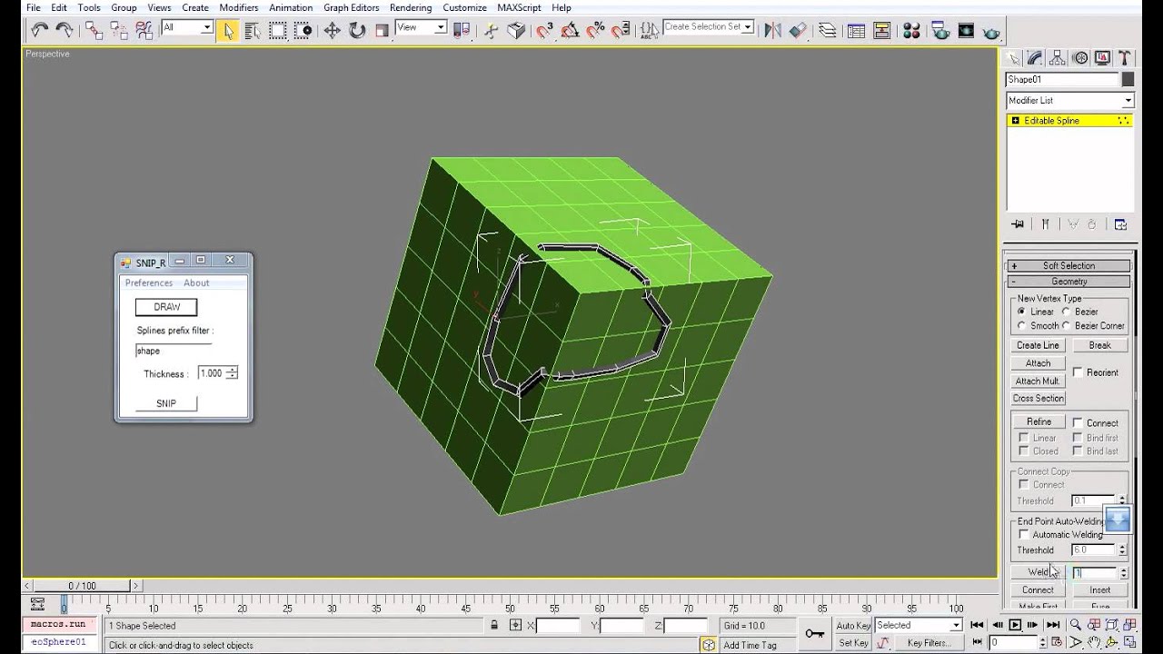Image resolution: width=1163 pixels, height=654 pixels.
Task: Click the Shape01 object color swatch
Action: click(1128, 80)
